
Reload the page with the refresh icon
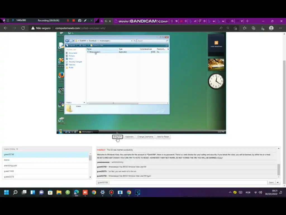[23, 28]
